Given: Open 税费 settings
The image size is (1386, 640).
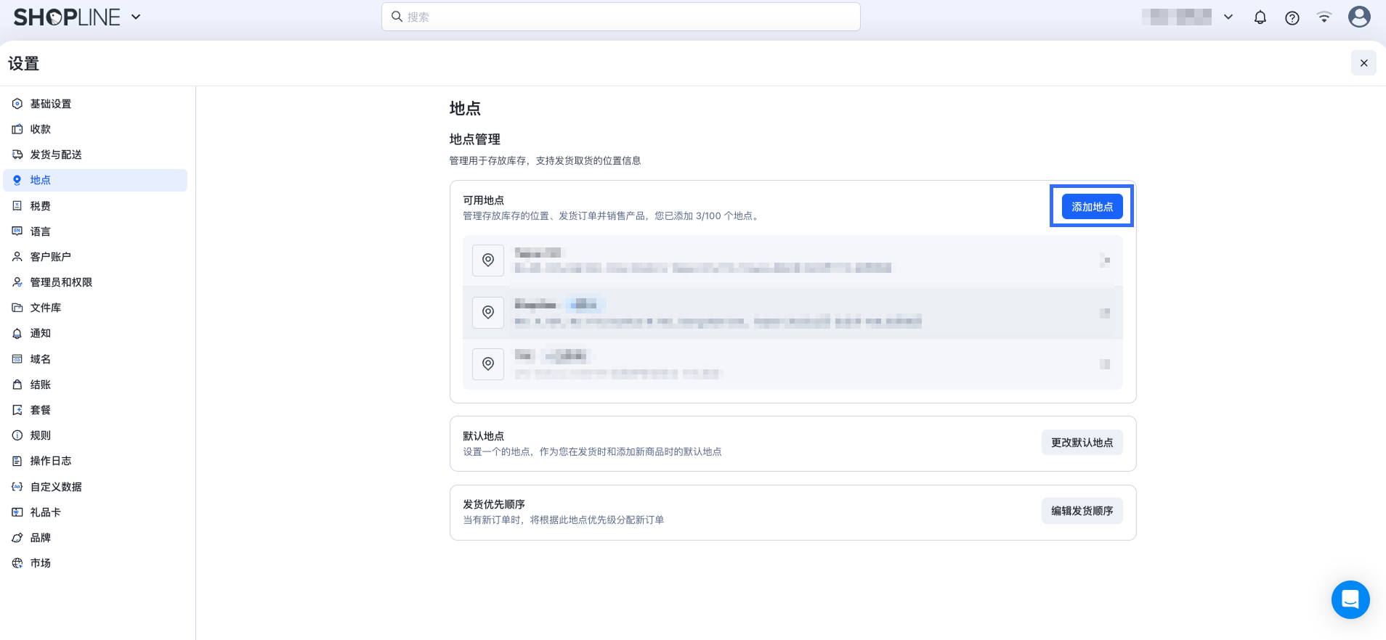Looking at the screenshot, I should pyautogui.click(x=95, y=206).
